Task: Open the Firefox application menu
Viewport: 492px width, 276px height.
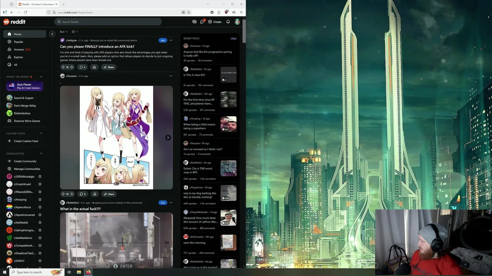Action: click(241, 12)
